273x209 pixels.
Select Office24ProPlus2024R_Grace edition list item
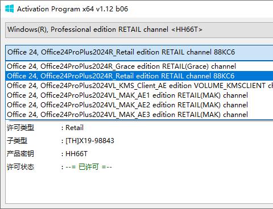click(139, 66)
